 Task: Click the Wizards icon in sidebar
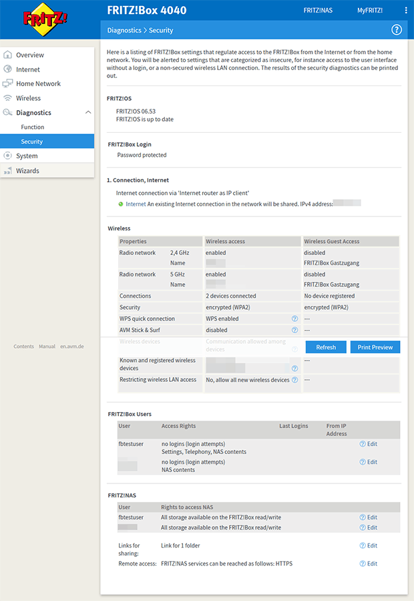7,170
